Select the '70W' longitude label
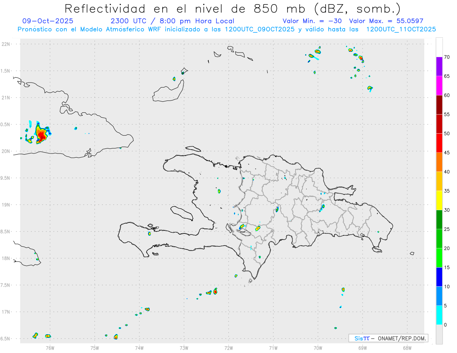Screen dimensions: 457x353 [318, 348]
